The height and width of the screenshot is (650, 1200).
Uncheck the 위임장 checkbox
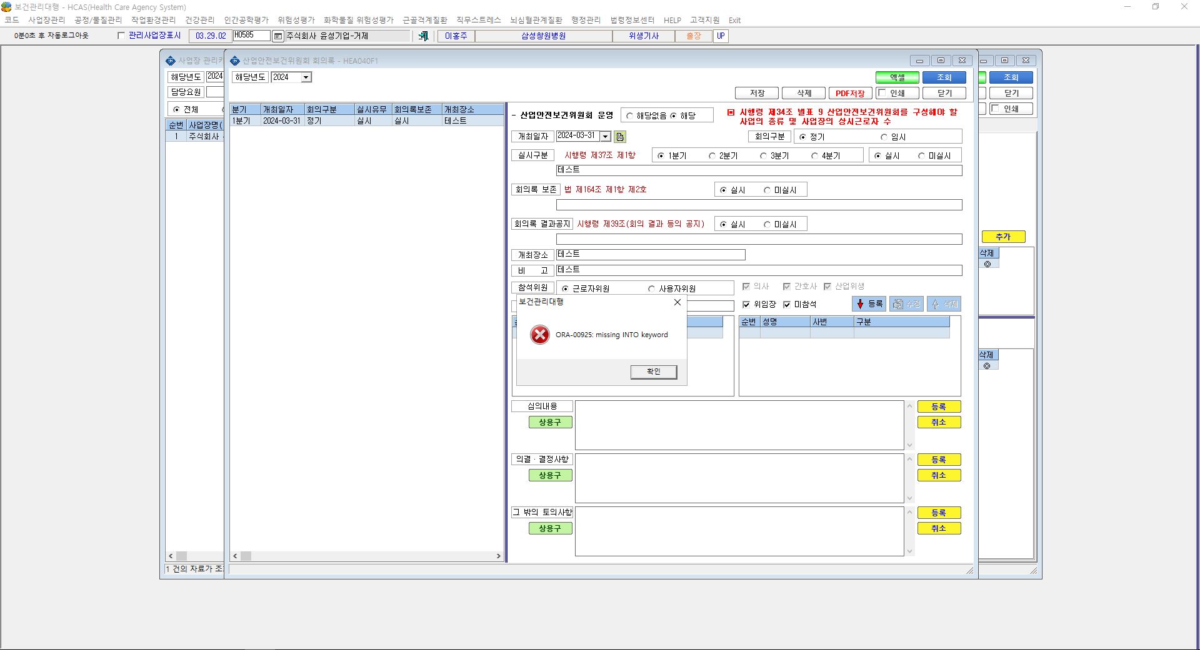(x=746, y=305)
